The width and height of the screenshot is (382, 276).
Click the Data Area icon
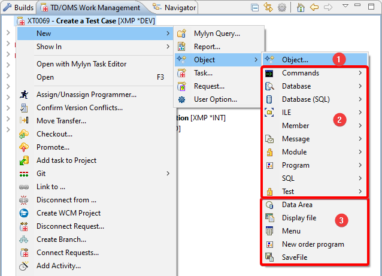[x=270, y=205]
